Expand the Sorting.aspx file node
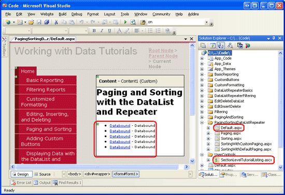Viewport: 285px width, 195px height. [208, 139]
